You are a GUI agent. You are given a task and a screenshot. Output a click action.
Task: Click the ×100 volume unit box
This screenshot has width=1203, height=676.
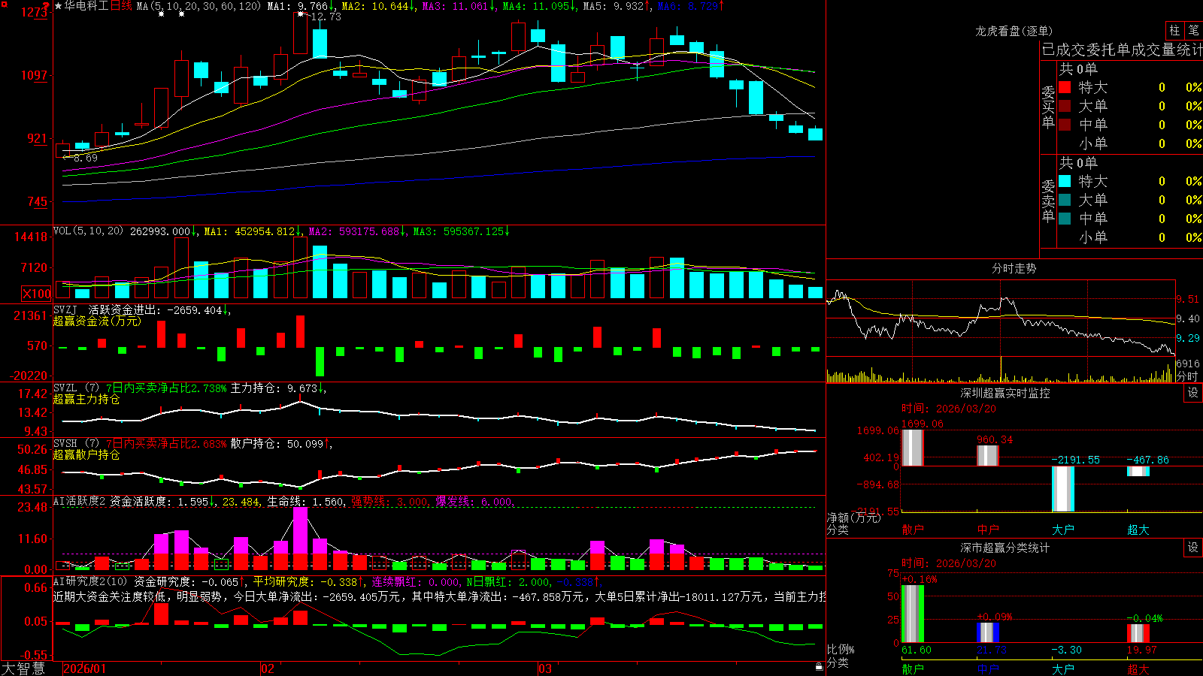tap(36, 294)
